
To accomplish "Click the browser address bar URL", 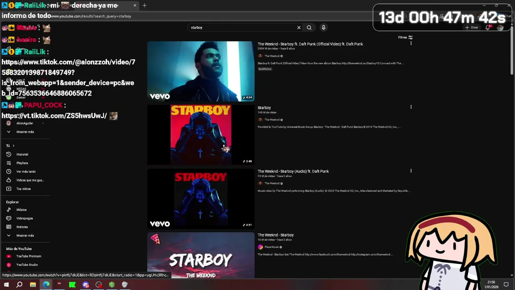I will tap(91, 16).
